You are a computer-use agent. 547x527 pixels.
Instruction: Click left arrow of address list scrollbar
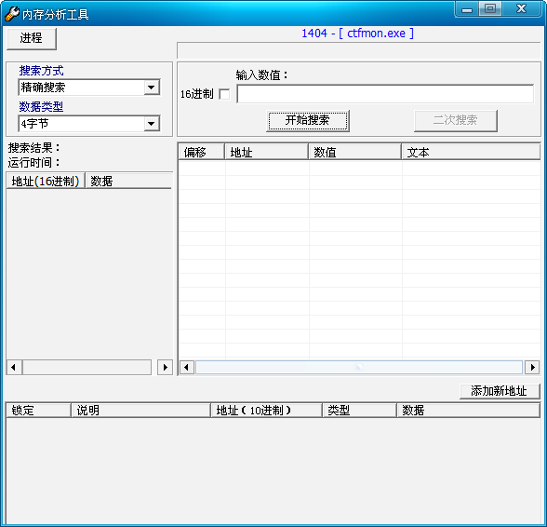tap(14, 368)
